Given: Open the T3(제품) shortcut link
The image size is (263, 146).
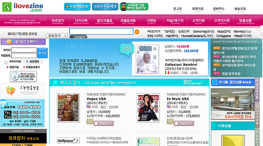Looking at the screenshot, I should [169, 31].
